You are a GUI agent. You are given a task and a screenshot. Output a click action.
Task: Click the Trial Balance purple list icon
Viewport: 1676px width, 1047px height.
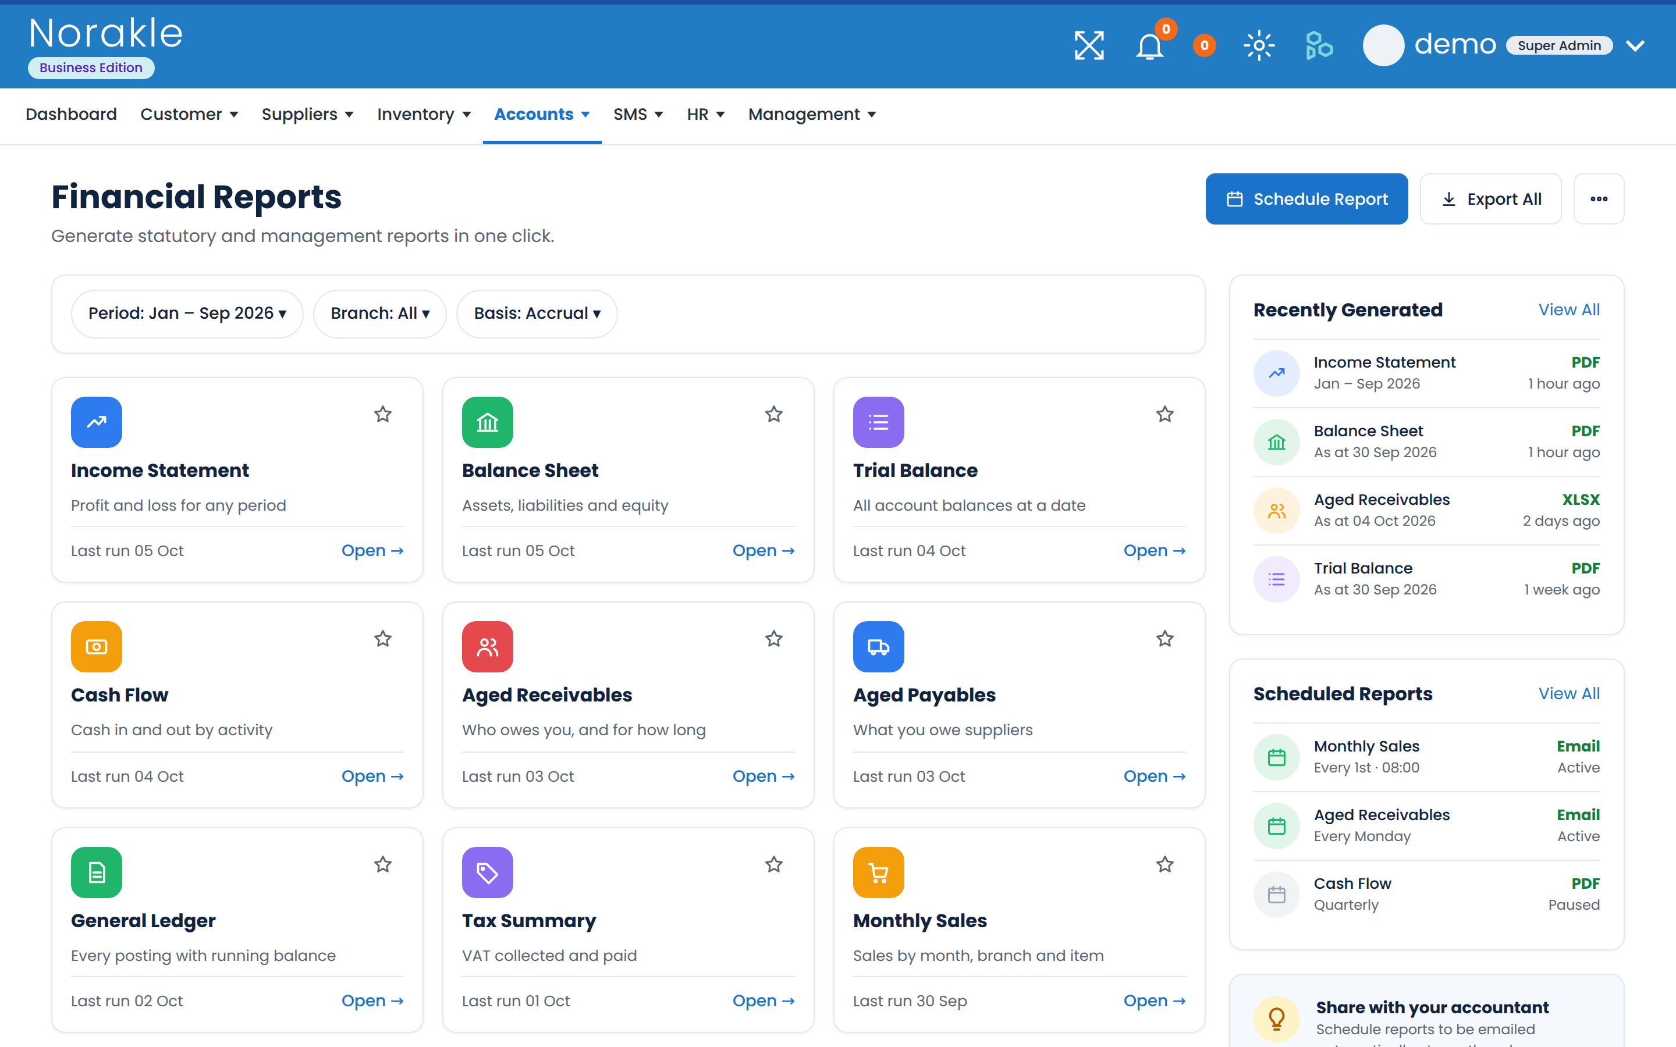[878, 422]
